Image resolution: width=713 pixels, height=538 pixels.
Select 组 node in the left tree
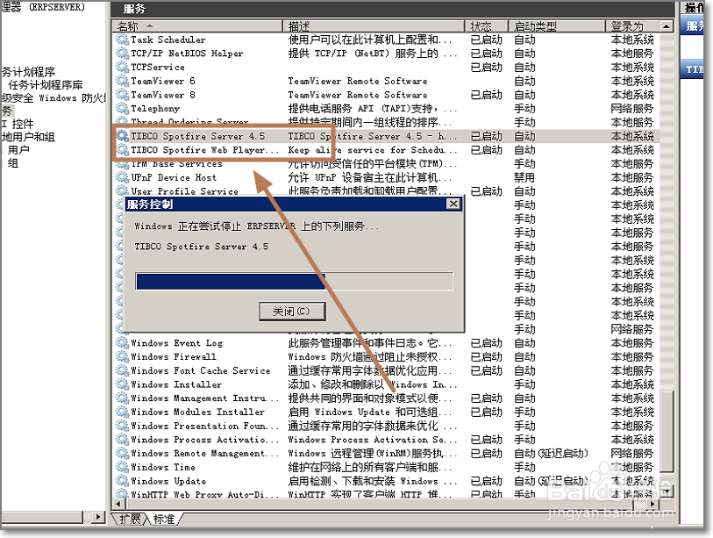point(13,163)
